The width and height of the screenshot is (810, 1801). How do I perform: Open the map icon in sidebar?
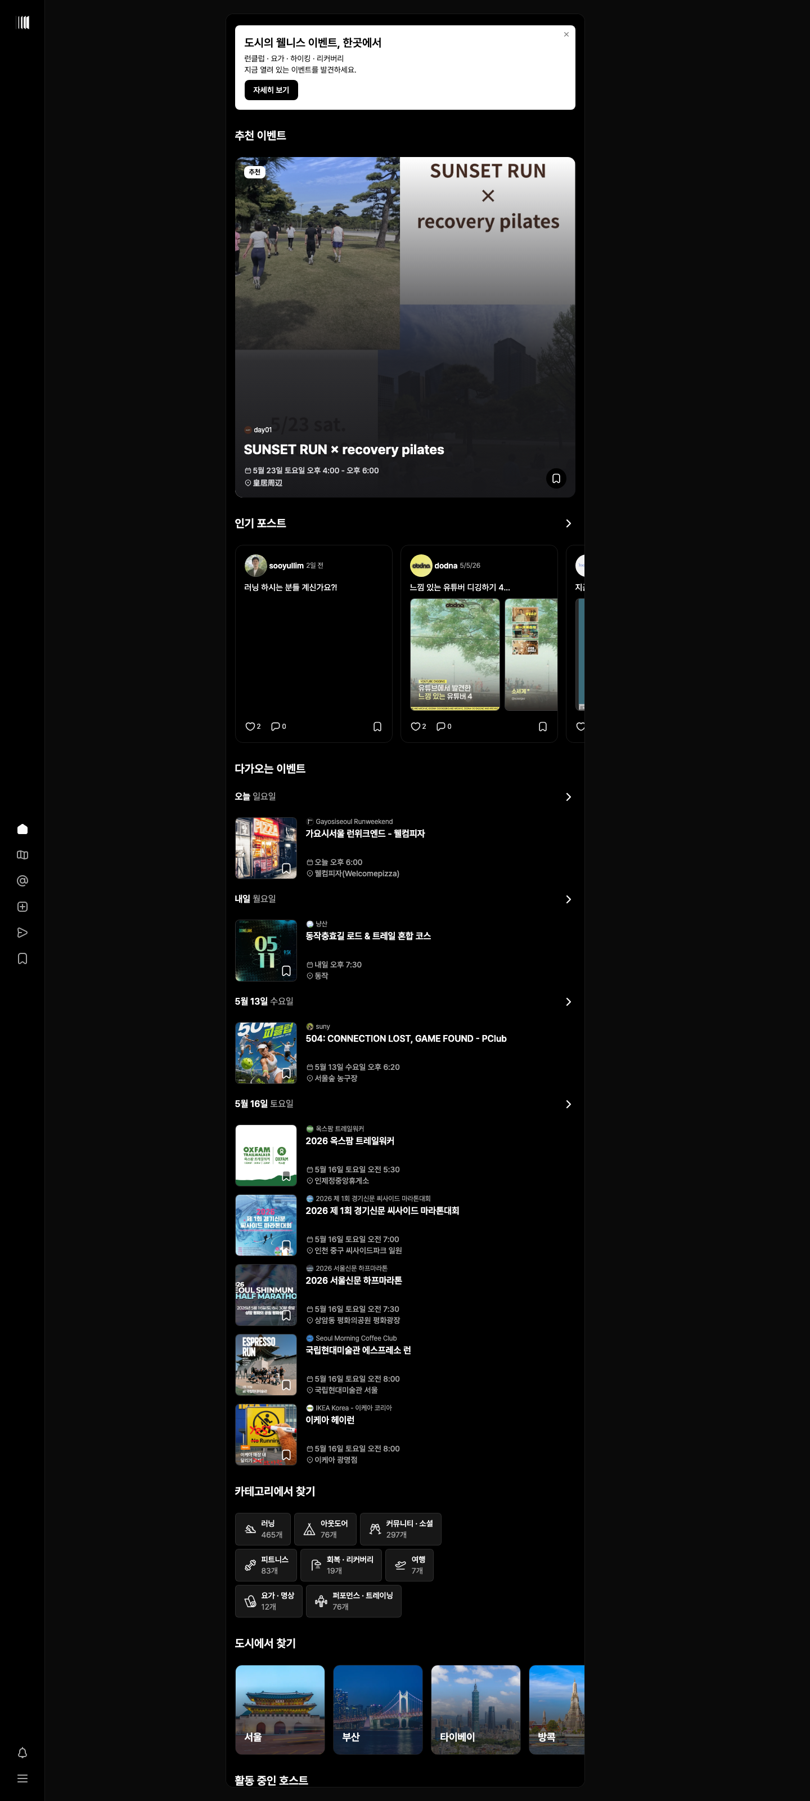point(22,855)
